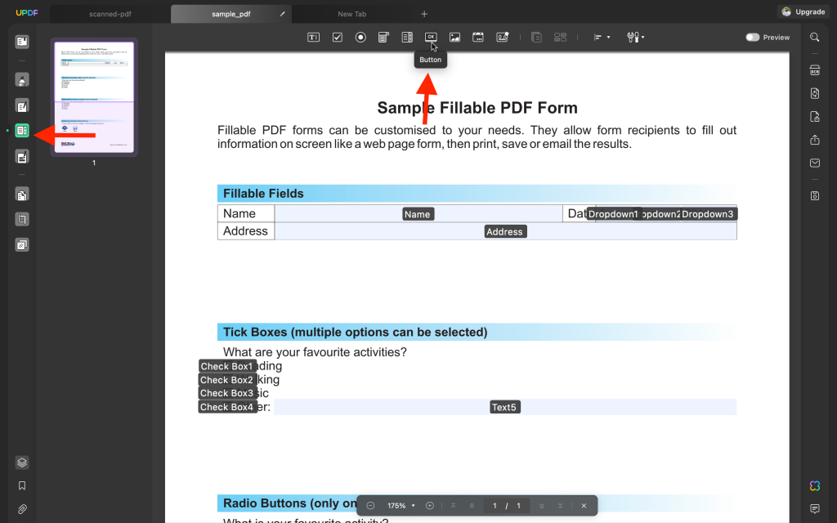
Task: Select the Button form tool
Action: [431, 37]
